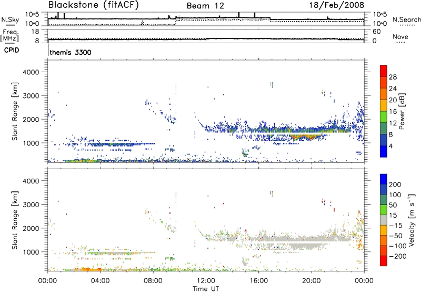
Task: Select the 'Time UT' axis title
Action: coord(206,289)
